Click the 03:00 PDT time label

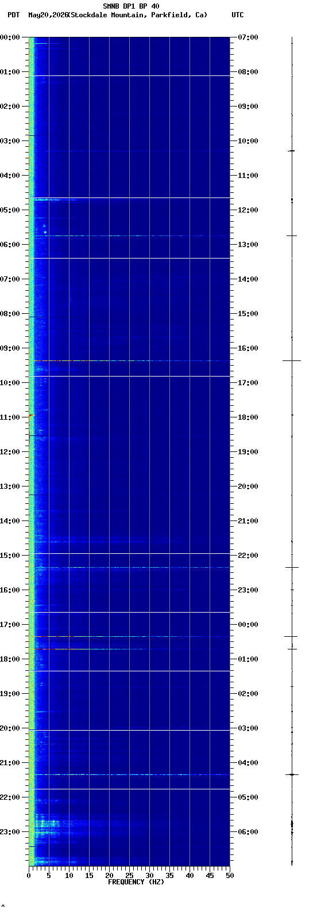pyautogui.click(x=10, y=141)
